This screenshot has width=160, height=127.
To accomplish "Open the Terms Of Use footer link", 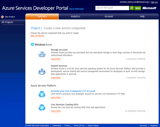I will pos(79,125).
